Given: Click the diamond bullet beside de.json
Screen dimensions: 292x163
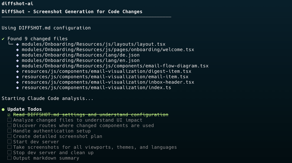Looking at the screenshot, I should point(18,55).
